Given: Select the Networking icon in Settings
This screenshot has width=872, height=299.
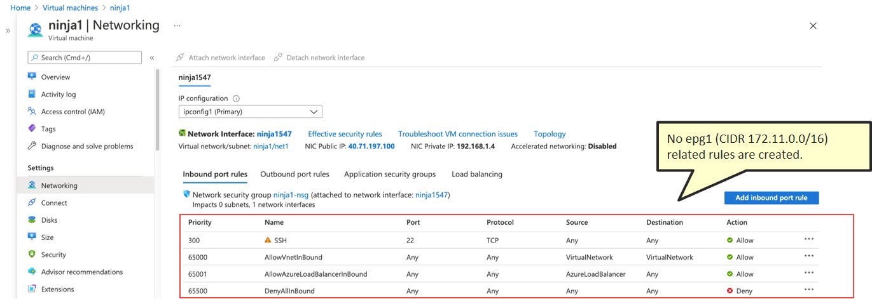Looking at the screenshot, I should coord(32,185).
